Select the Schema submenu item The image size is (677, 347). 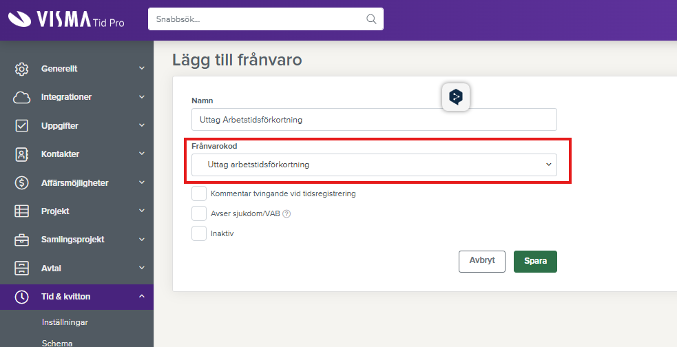[x=56, y=342]
